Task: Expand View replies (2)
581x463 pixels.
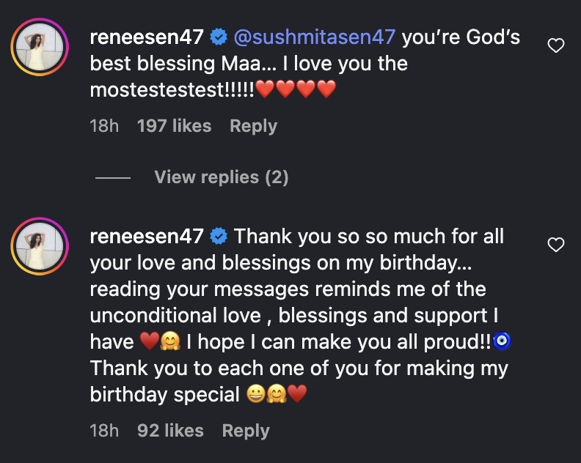Action: (221, 177)
